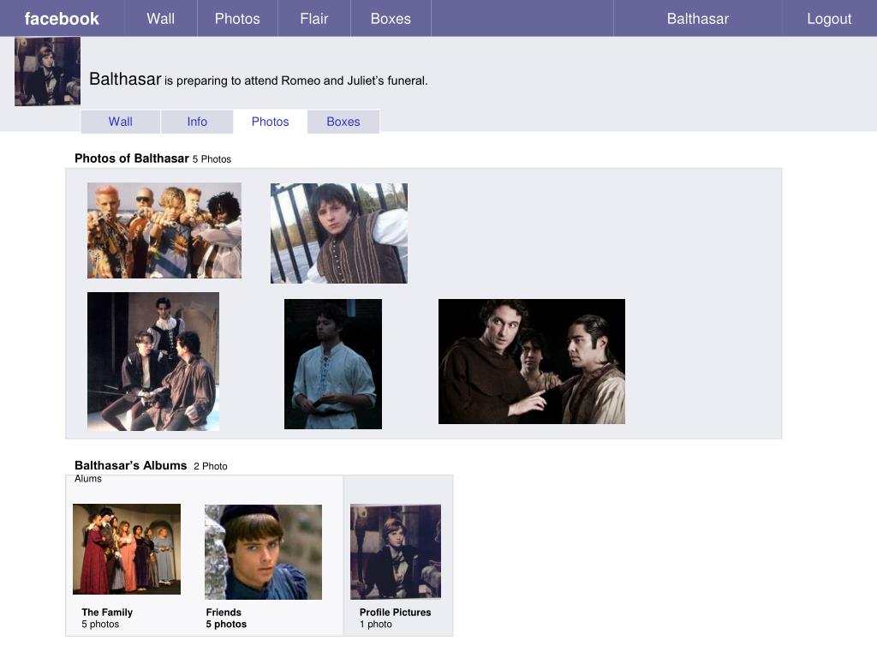This screenshot has width=877, height=658.
Task: Select the Photos profile tab
Action: click(270, 122)
